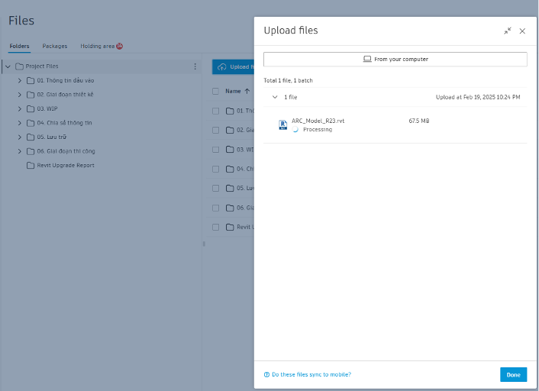Select Project Files root folder in tree
Viewport: 539px width, 391px height.
coord(42,66)
